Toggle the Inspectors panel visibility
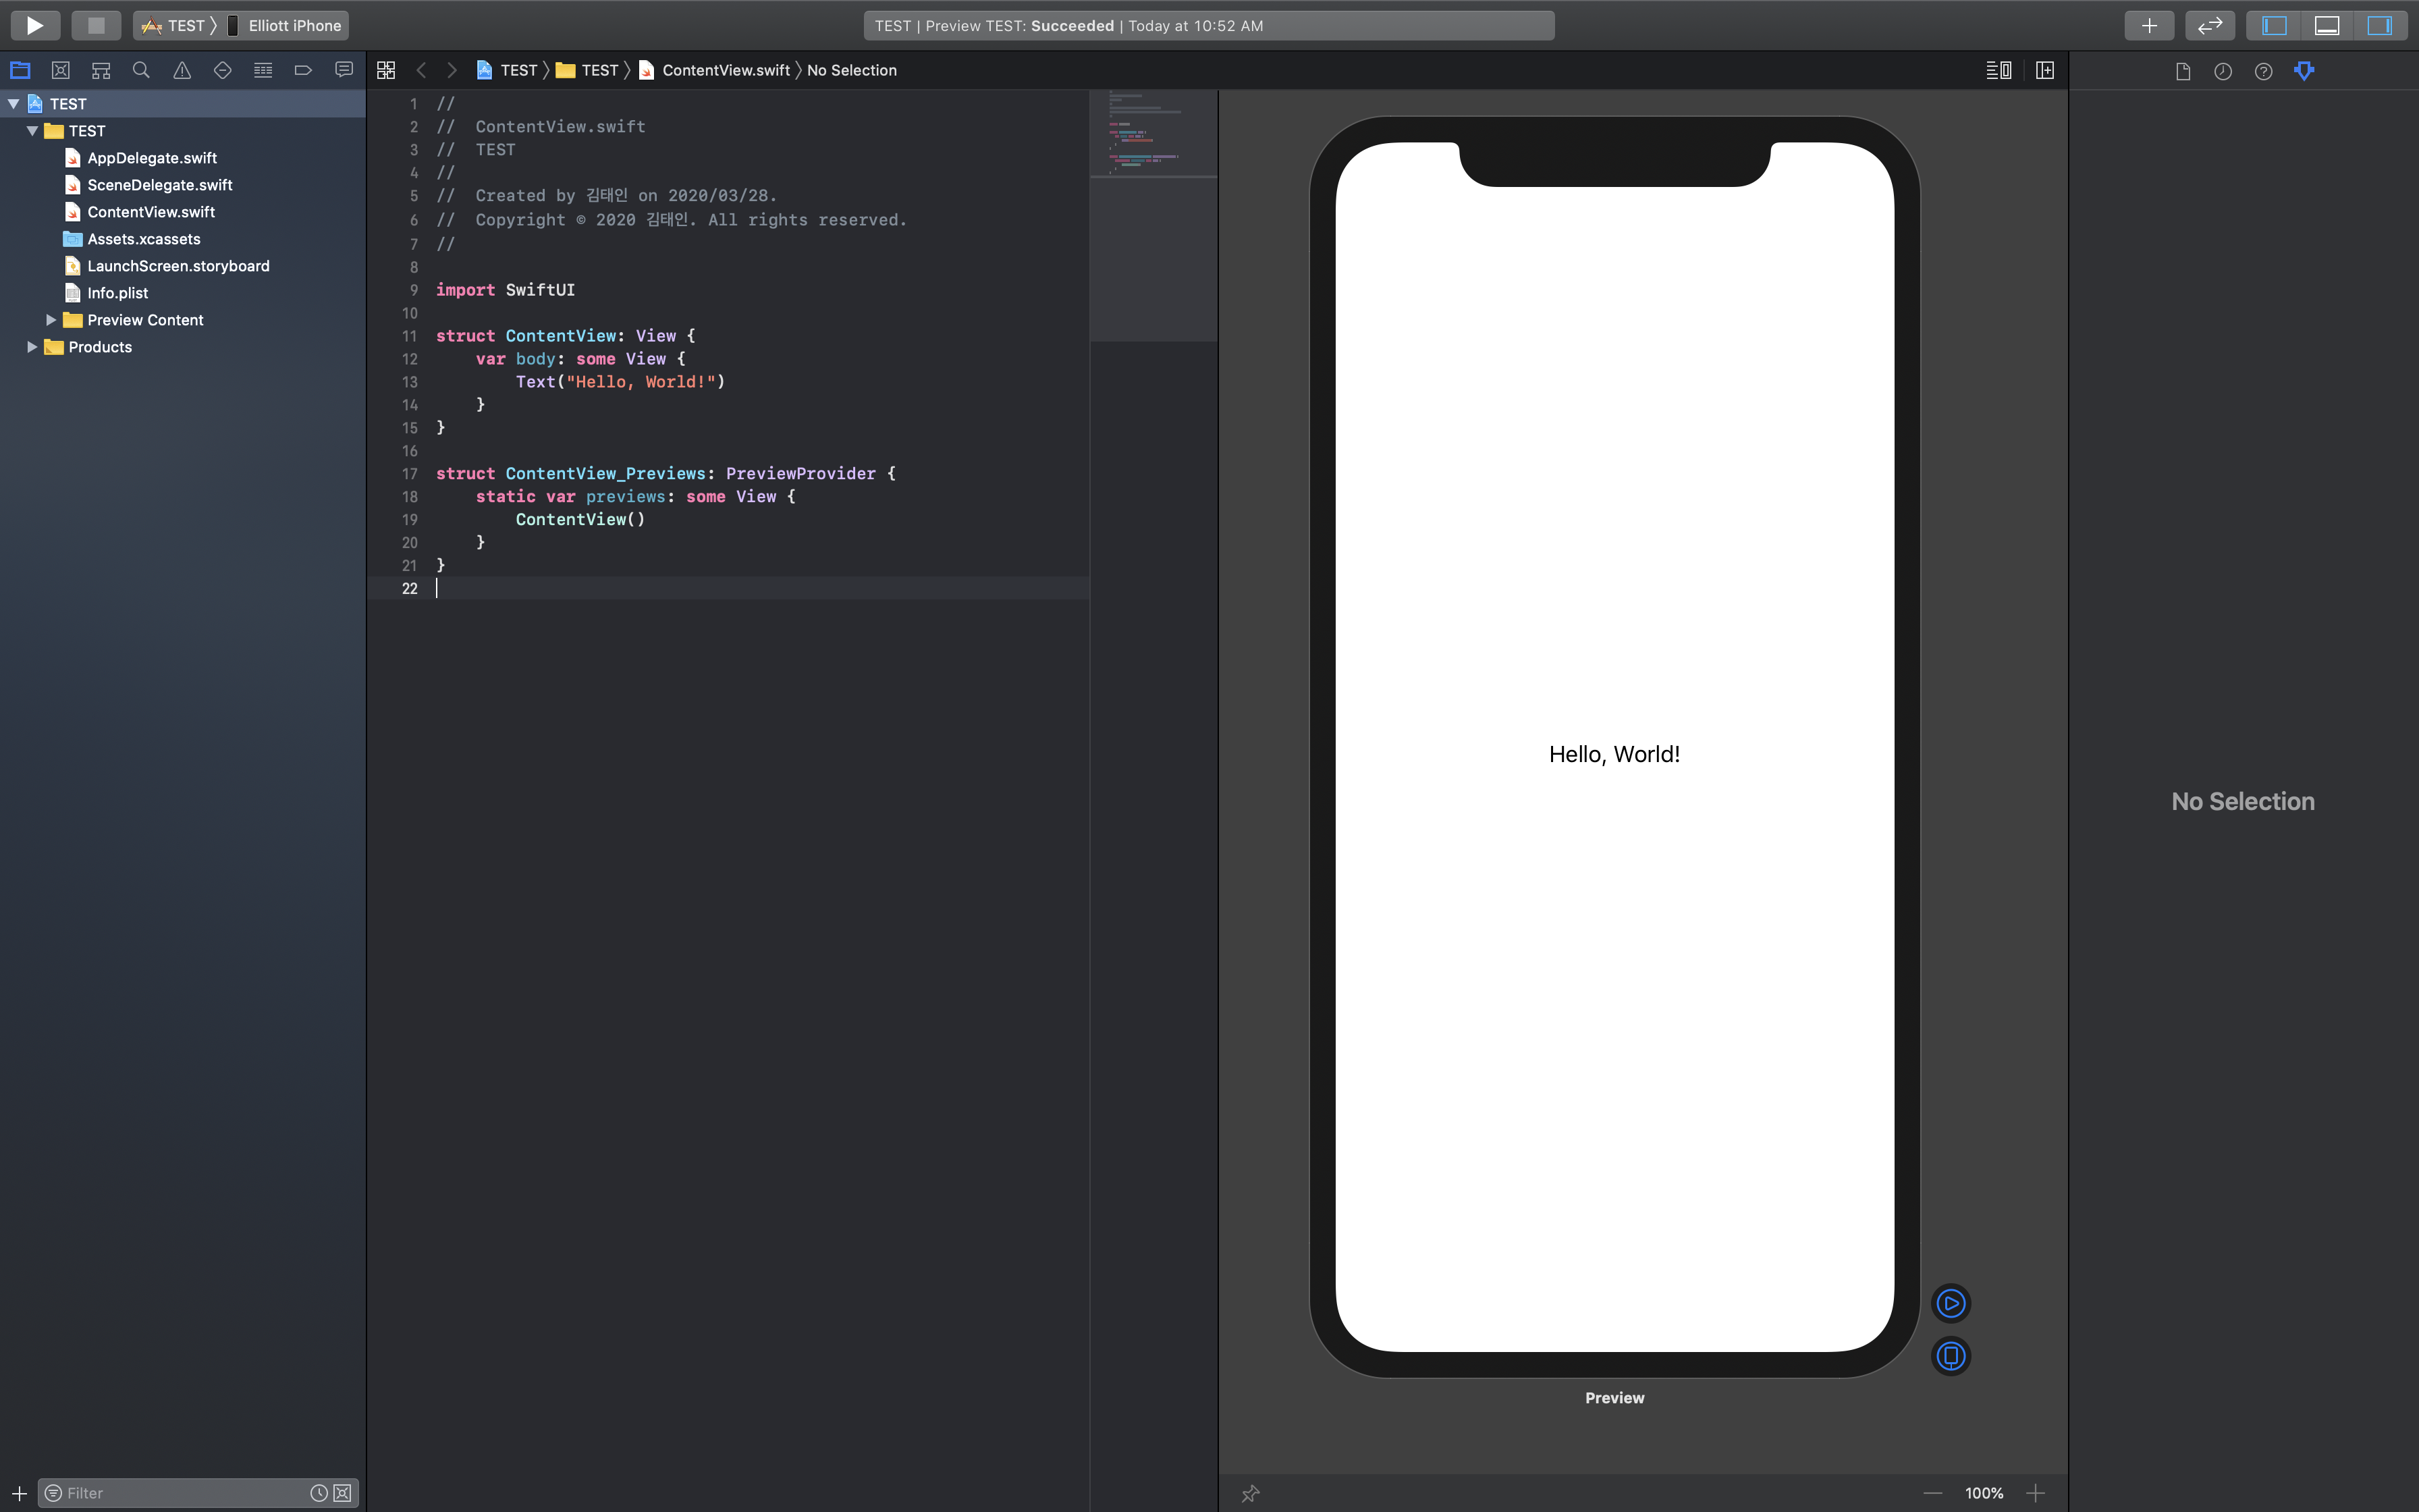Screen dimensions: 2419x1512 click(x=2380, y=25)
